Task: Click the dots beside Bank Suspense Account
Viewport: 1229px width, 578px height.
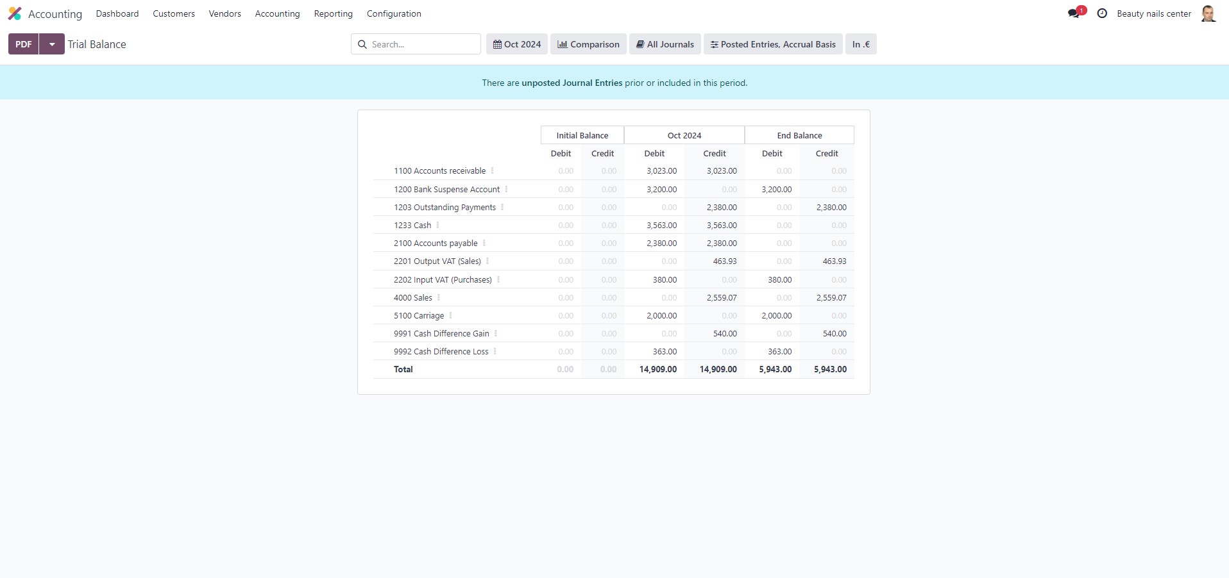Action: tap(507, 190)
